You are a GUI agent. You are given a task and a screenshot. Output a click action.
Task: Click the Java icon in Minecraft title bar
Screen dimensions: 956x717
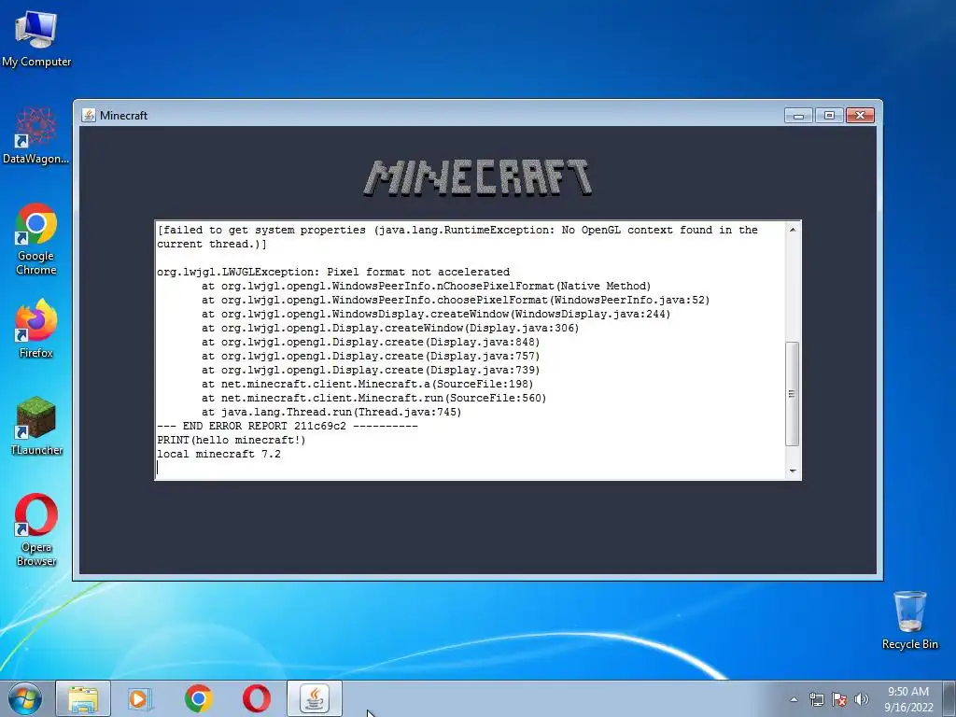89,115
